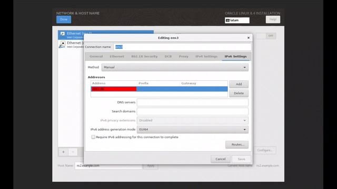Remove the network device with minus button

point(73,152)
